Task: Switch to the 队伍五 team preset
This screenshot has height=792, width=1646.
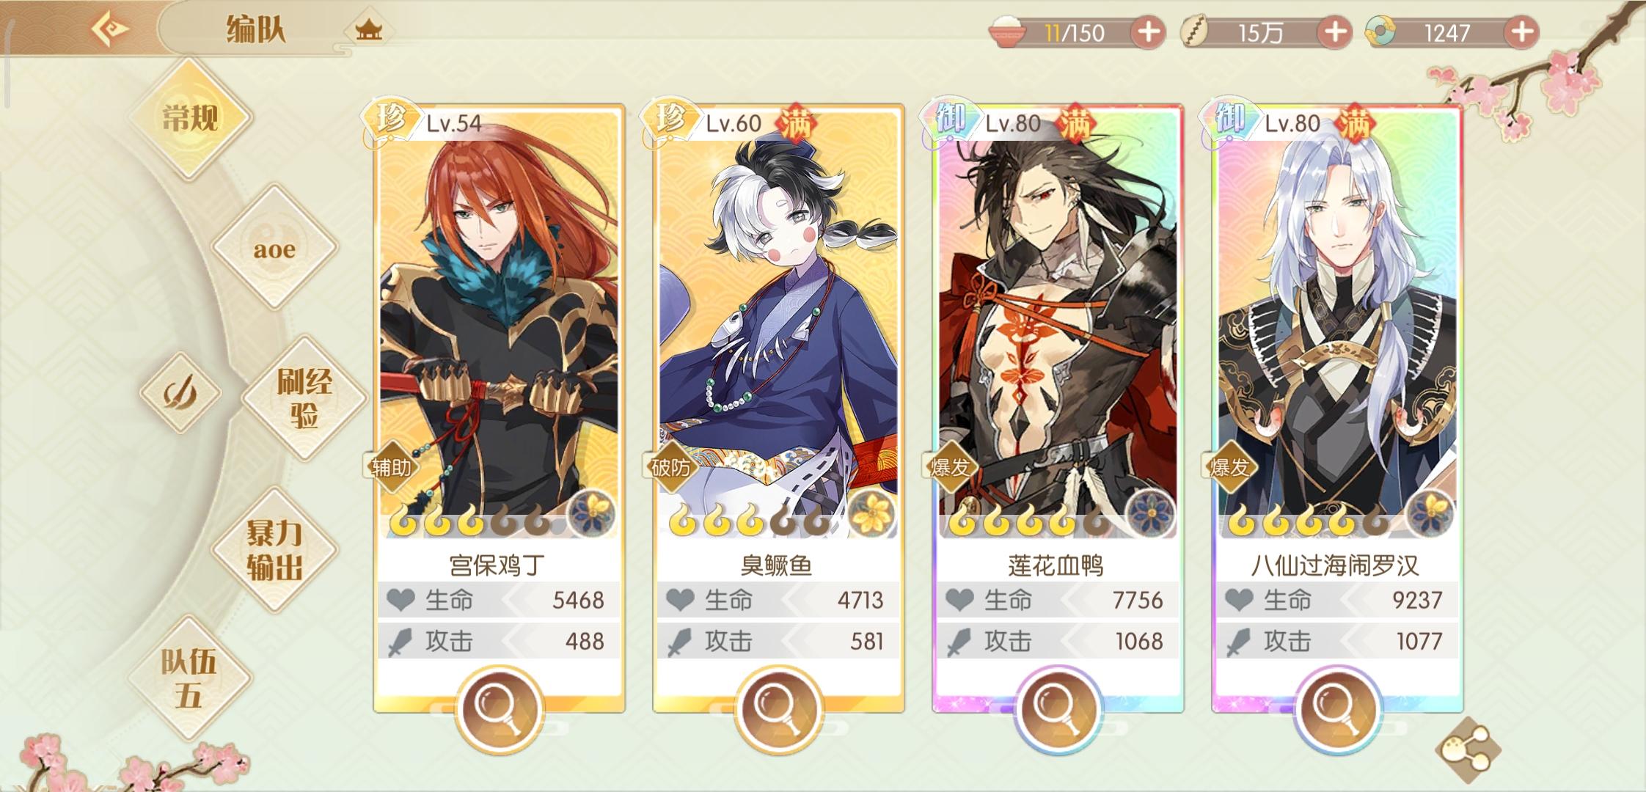Action: 189,679
